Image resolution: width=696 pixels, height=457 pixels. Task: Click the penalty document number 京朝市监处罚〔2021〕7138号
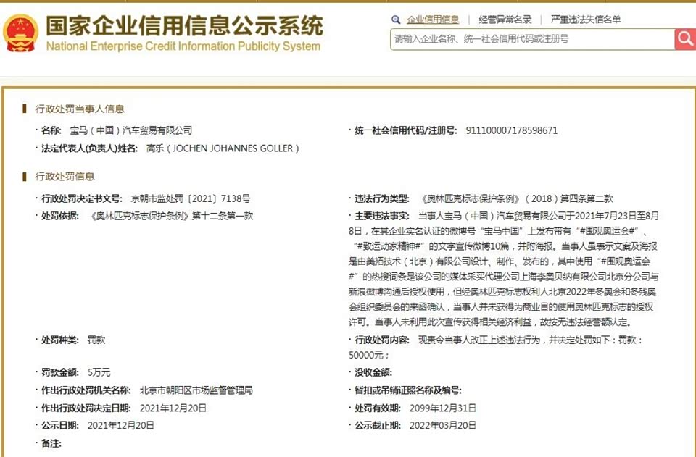pyautogui.click(x=190, y=198)
